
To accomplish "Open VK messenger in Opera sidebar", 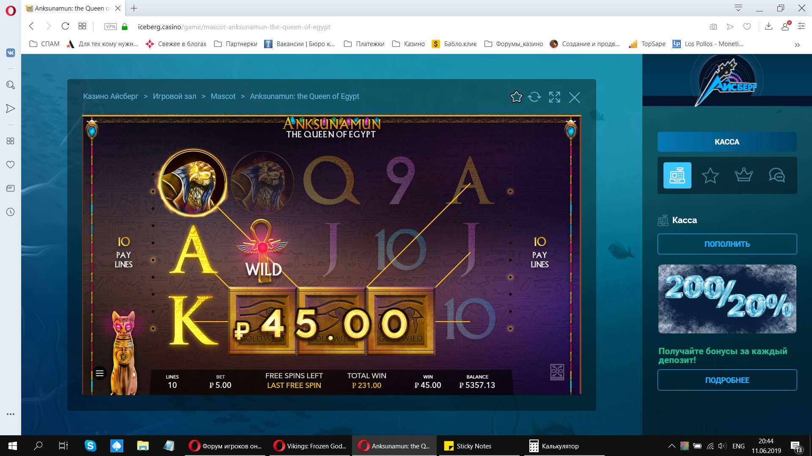I will point(11,53).
